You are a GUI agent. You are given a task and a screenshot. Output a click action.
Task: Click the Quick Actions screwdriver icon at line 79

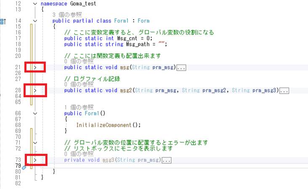coord(25,168)
